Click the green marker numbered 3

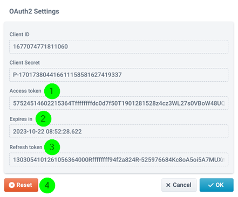click(x=52, y=147)
